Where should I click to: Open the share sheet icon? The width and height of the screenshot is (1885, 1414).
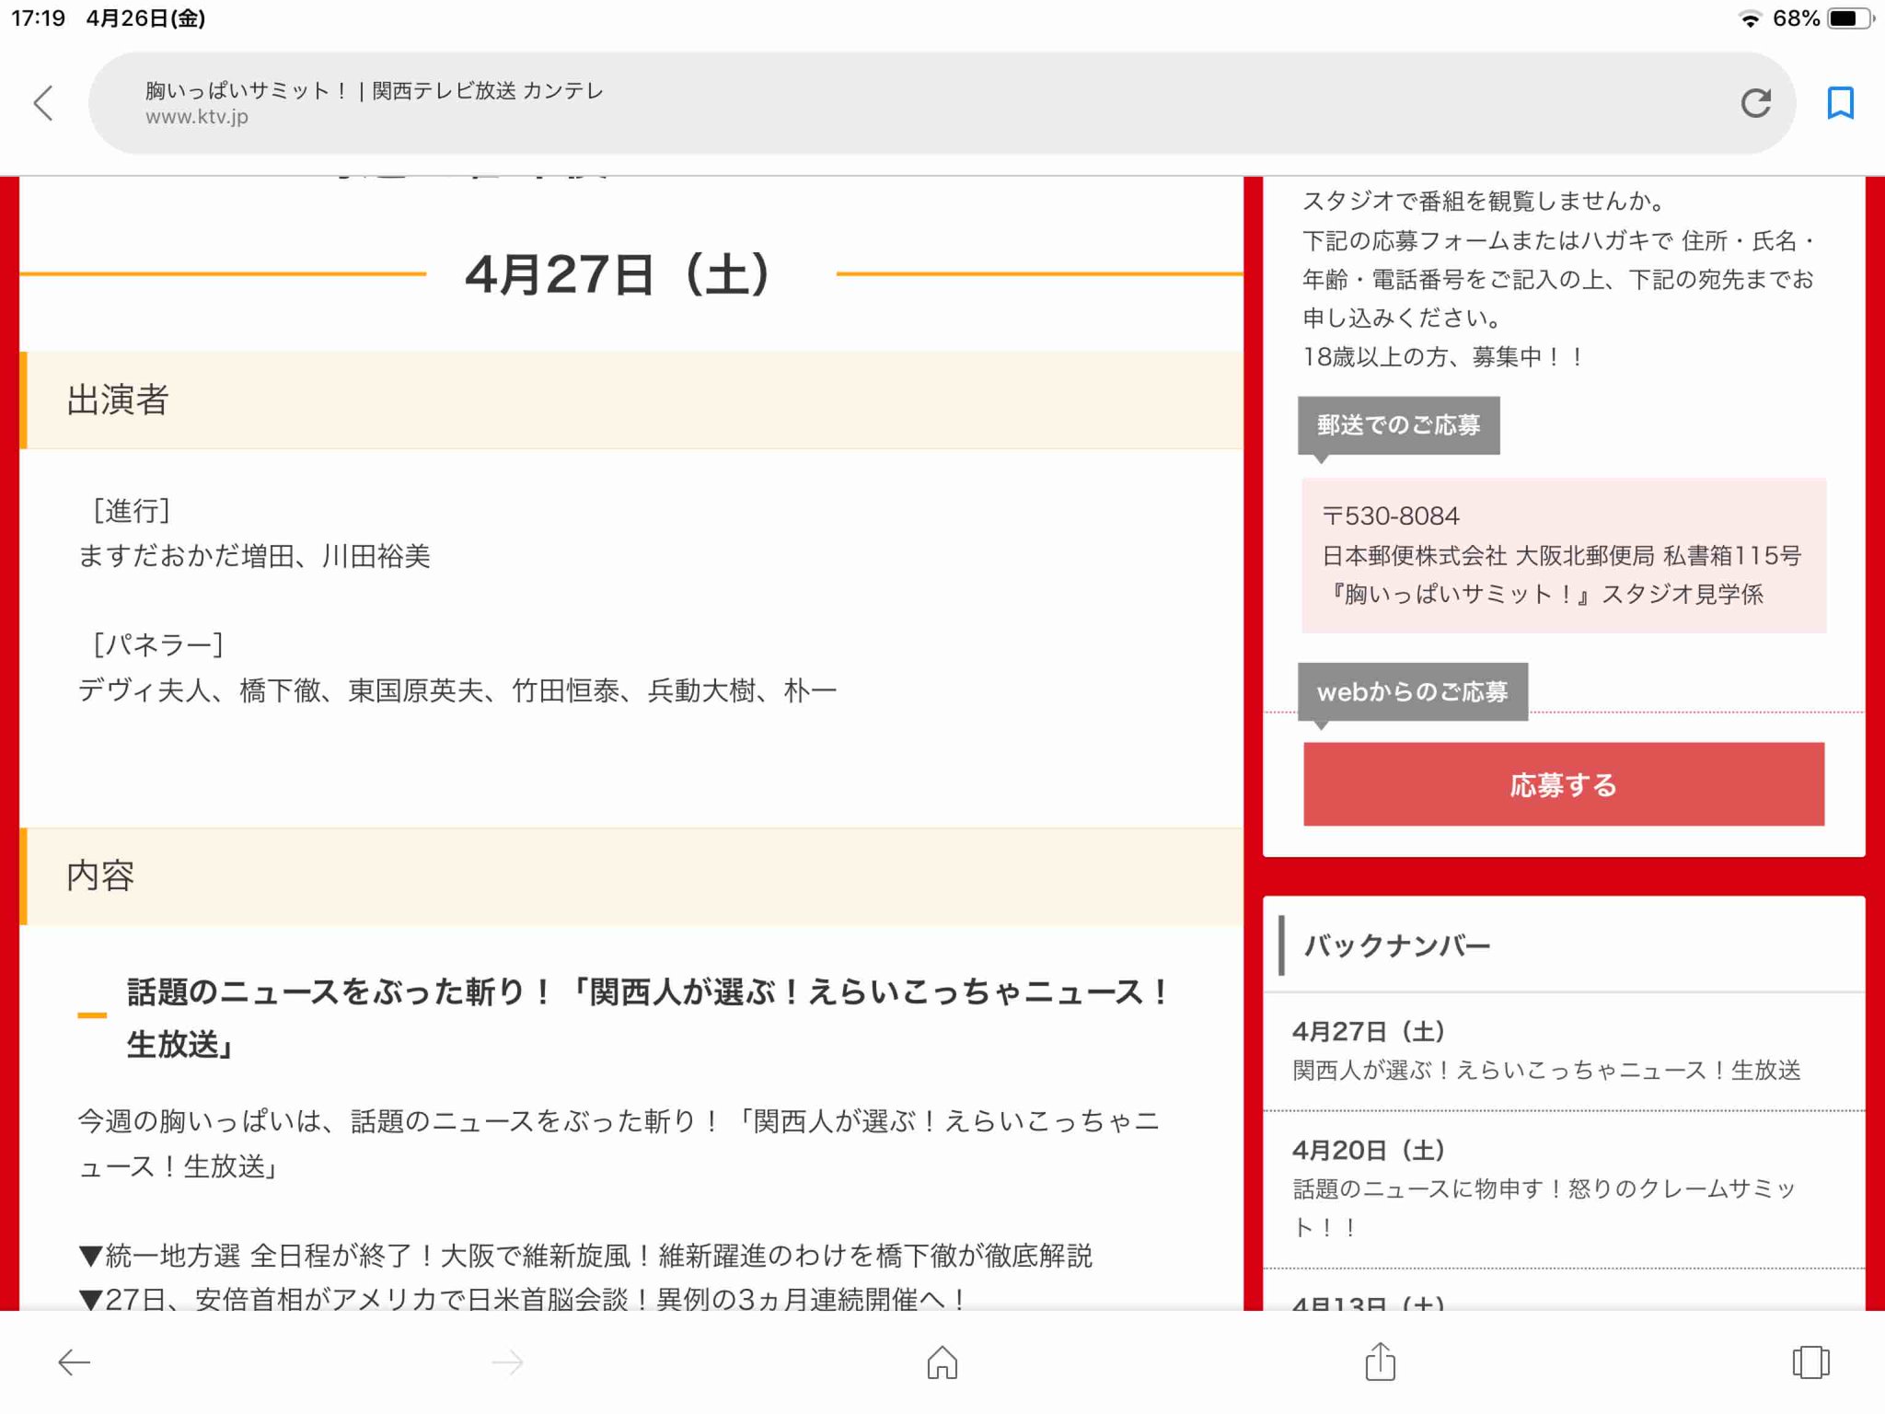[x=1380, y=1362]
